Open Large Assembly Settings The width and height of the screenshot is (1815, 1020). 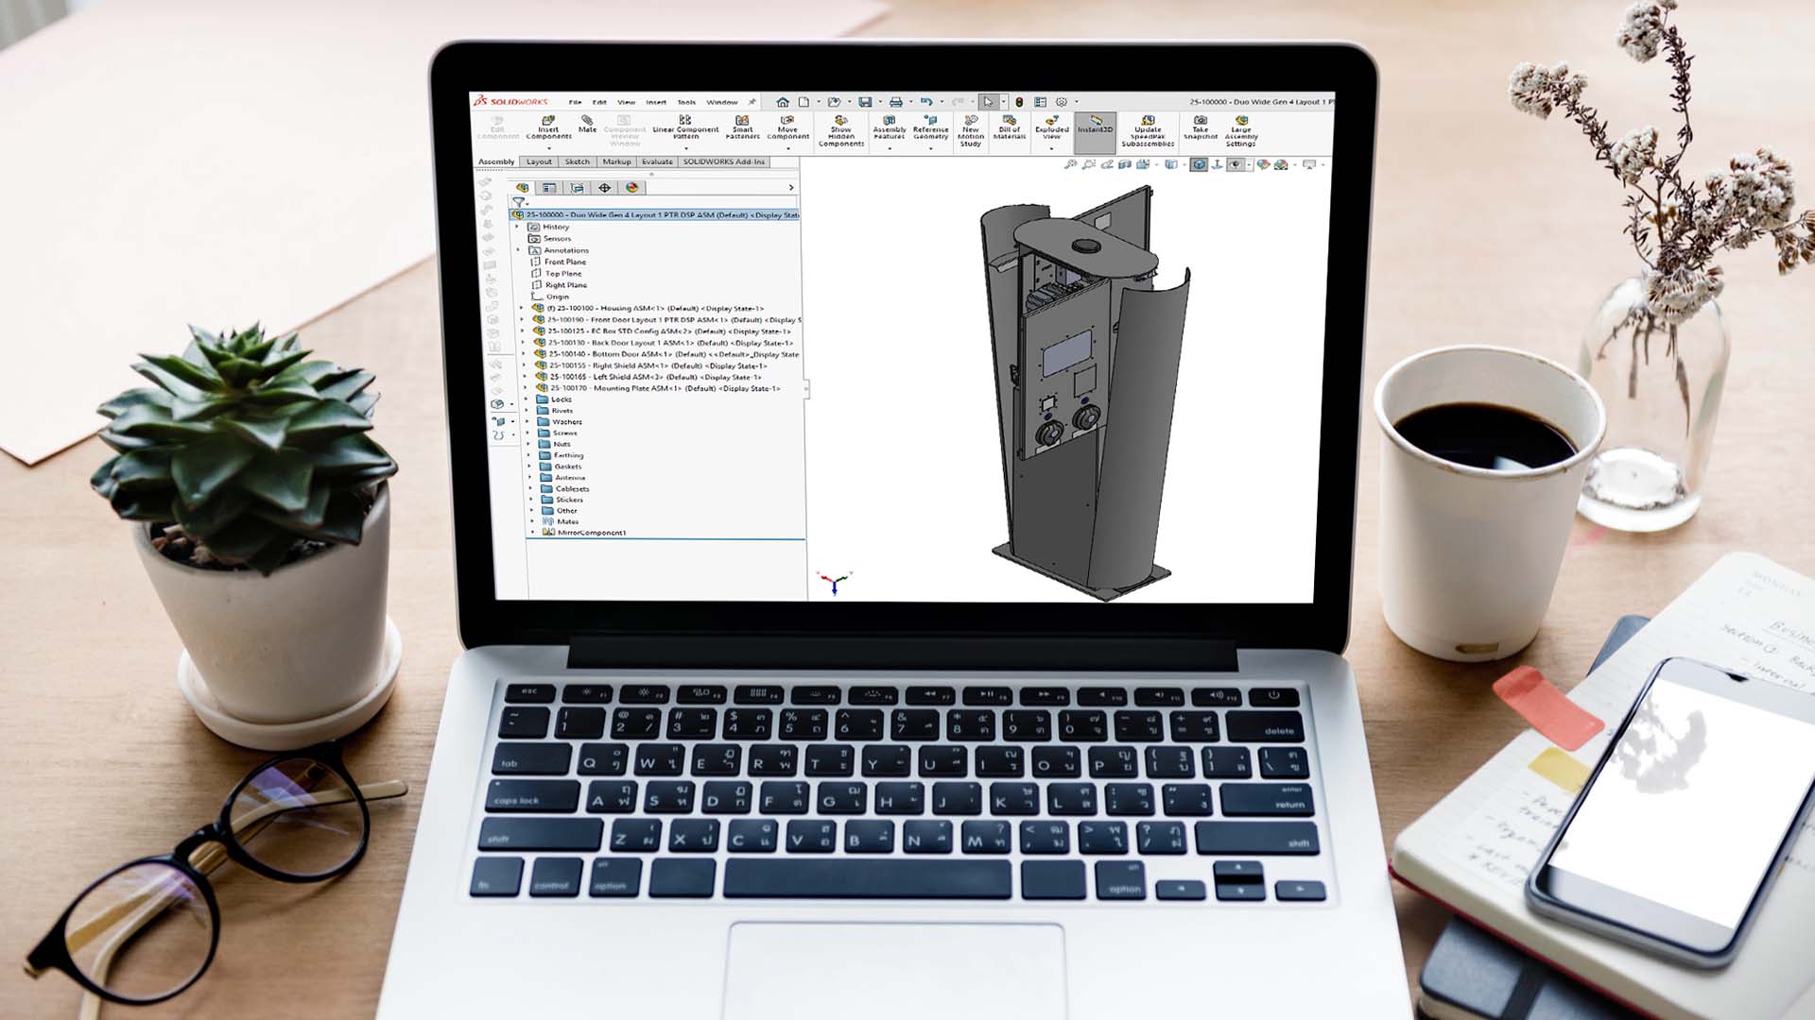pos(1241,131)
